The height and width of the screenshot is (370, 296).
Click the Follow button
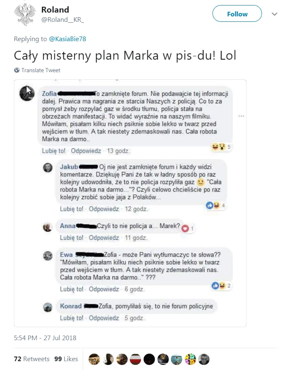tap(237, 14)
